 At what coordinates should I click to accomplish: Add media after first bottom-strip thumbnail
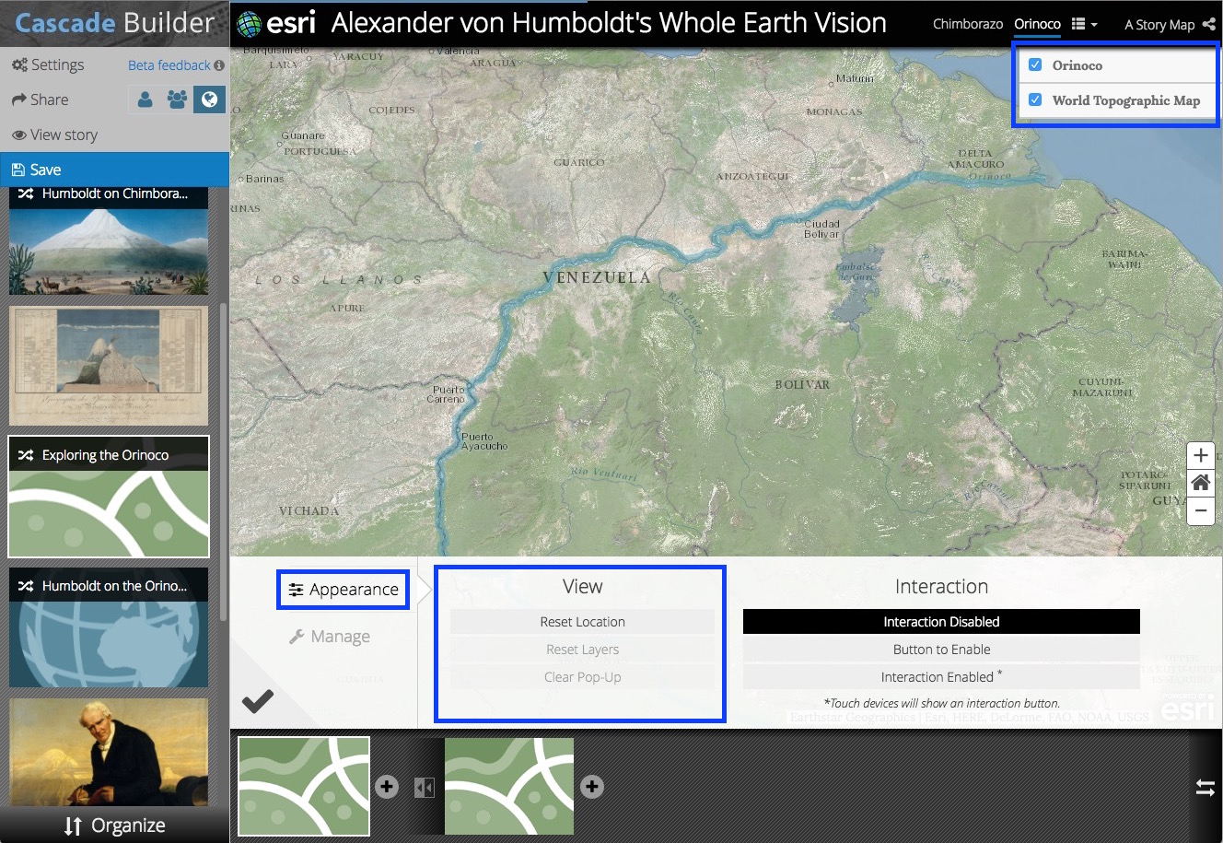pos(387,787)
